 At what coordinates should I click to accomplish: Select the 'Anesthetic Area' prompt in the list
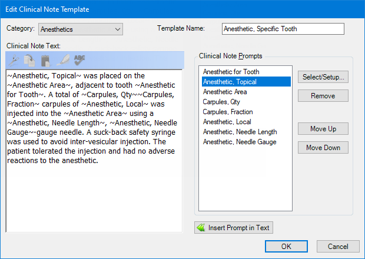[226, 92]
